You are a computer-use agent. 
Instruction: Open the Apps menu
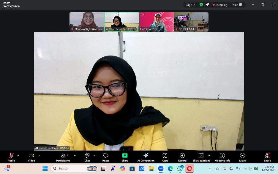pos(165,156)
